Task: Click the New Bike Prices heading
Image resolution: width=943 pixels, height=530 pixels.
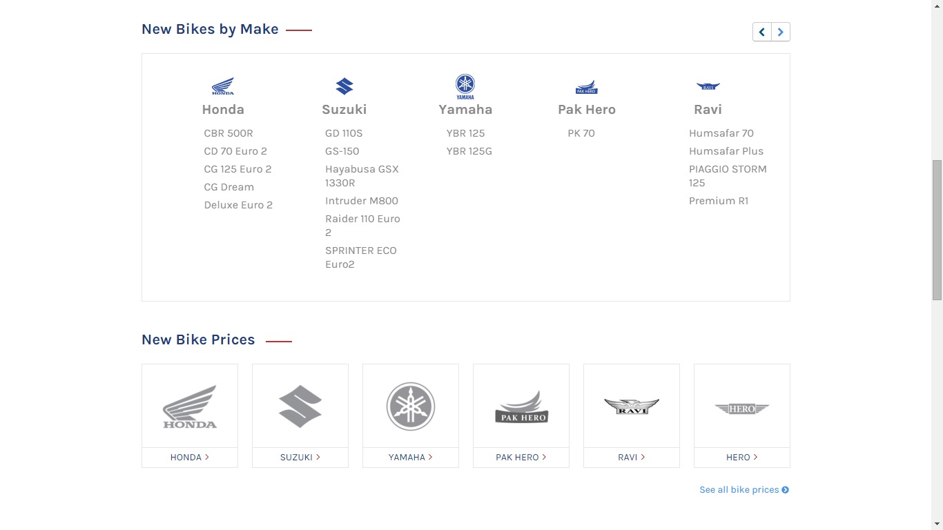Action: [x=198, y=340]
